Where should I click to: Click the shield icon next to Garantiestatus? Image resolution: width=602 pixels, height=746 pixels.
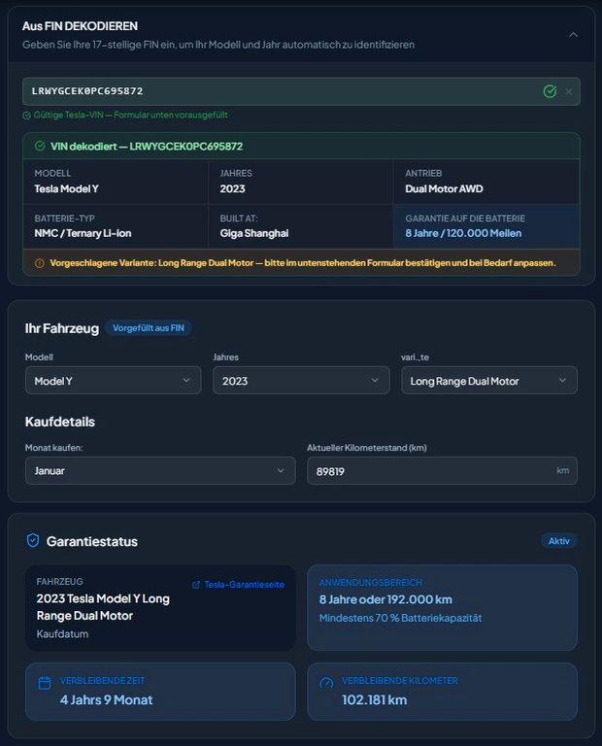pos(33,540)
